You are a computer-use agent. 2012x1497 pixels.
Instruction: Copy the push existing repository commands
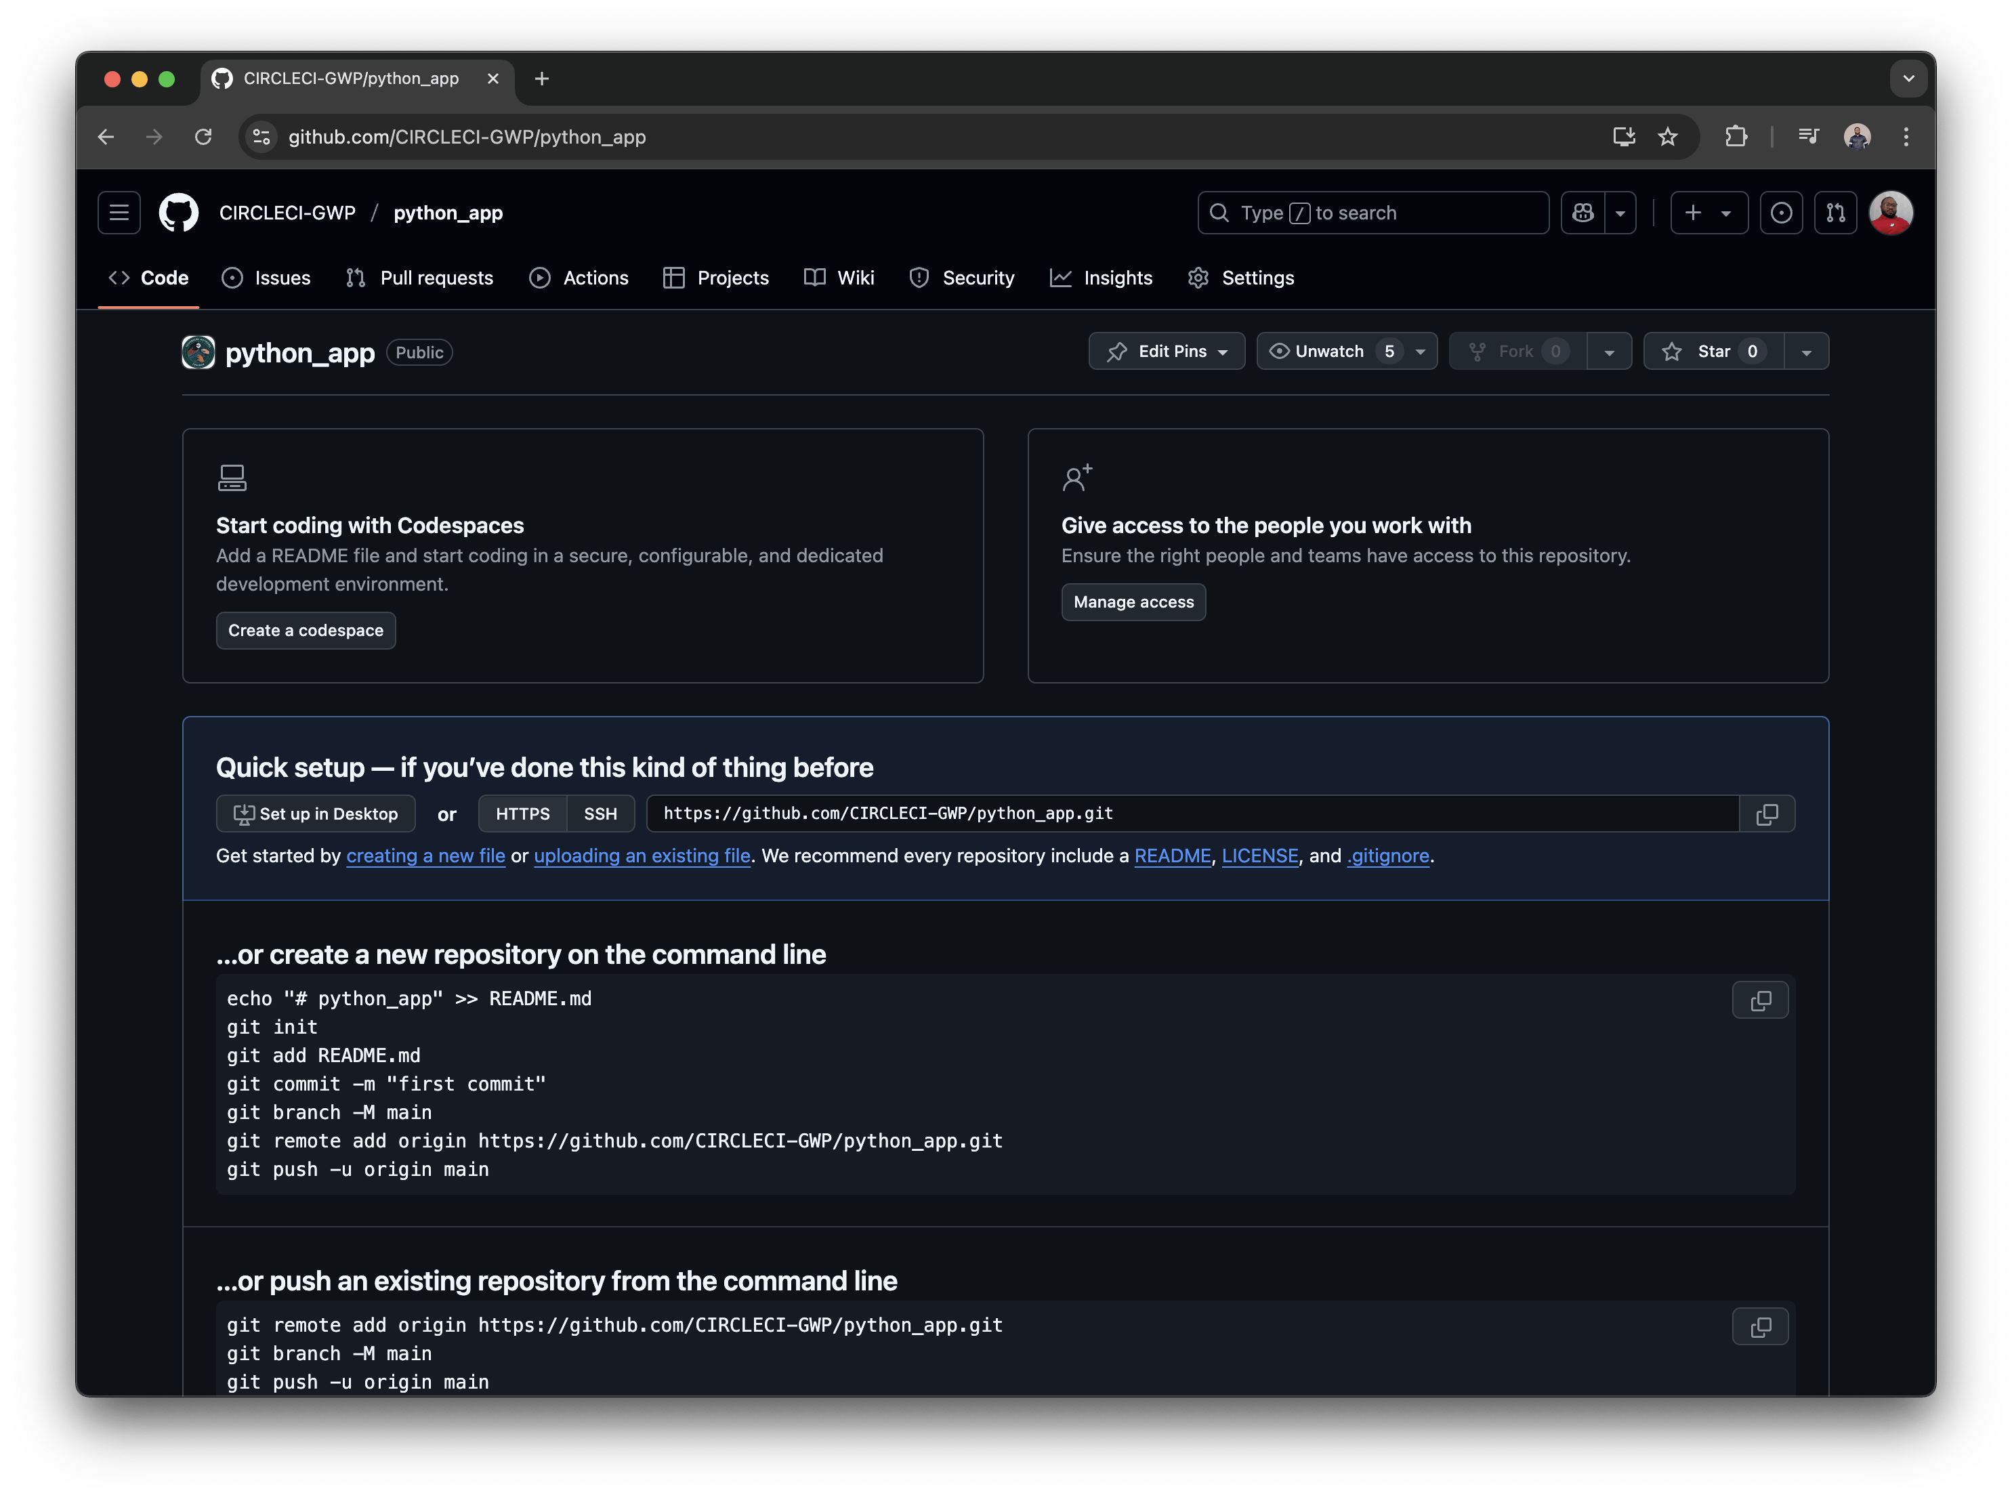click(1760, 1326)
